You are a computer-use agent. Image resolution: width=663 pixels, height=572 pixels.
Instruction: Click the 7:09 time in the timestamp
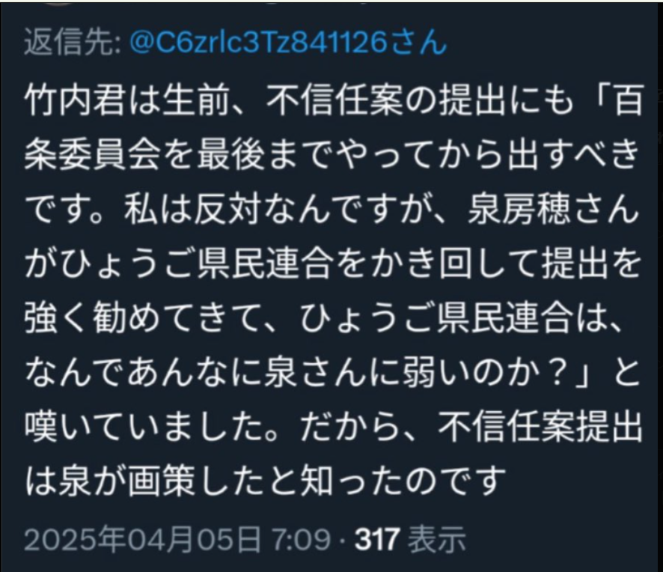[301, 540]
